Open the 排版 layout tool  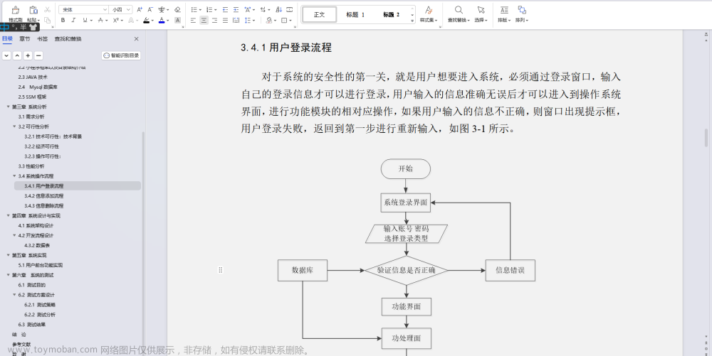pyautogui.click(x=504, y=14)
